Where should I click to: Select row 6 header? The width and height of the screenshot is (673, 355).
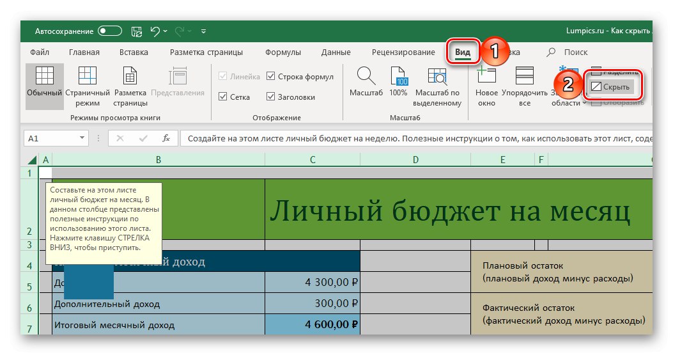tap(29, 303)
